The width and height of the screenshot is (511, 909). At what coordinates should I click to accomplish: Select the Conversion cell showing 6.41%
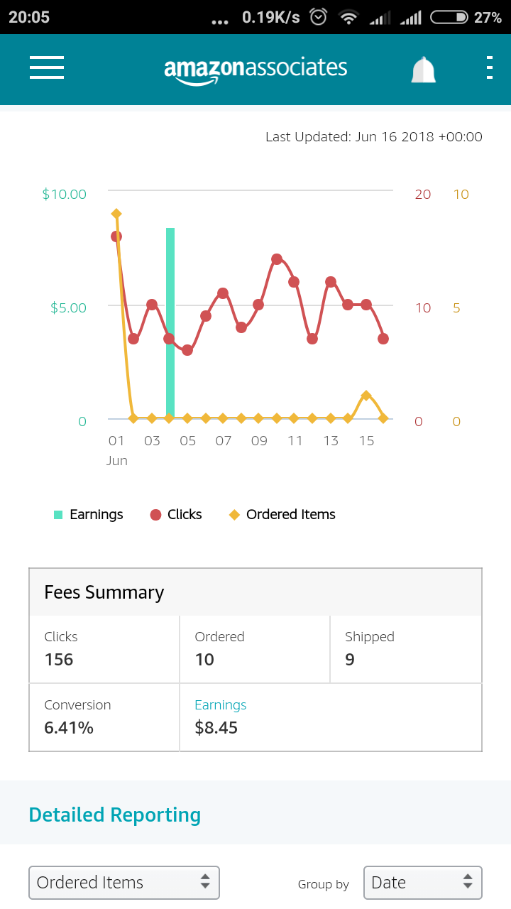click(x=104, y=717)
